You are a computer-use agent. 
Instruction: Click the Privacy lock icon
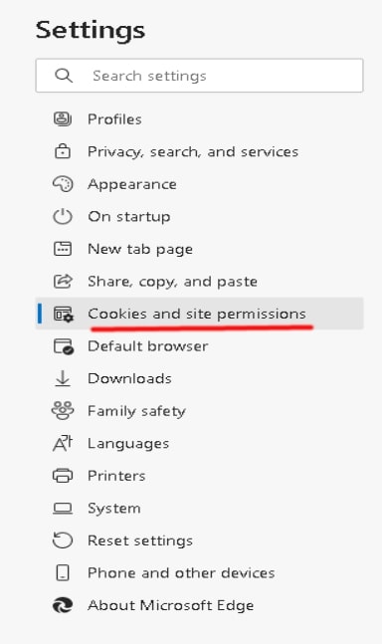click(x=63, y=151)
